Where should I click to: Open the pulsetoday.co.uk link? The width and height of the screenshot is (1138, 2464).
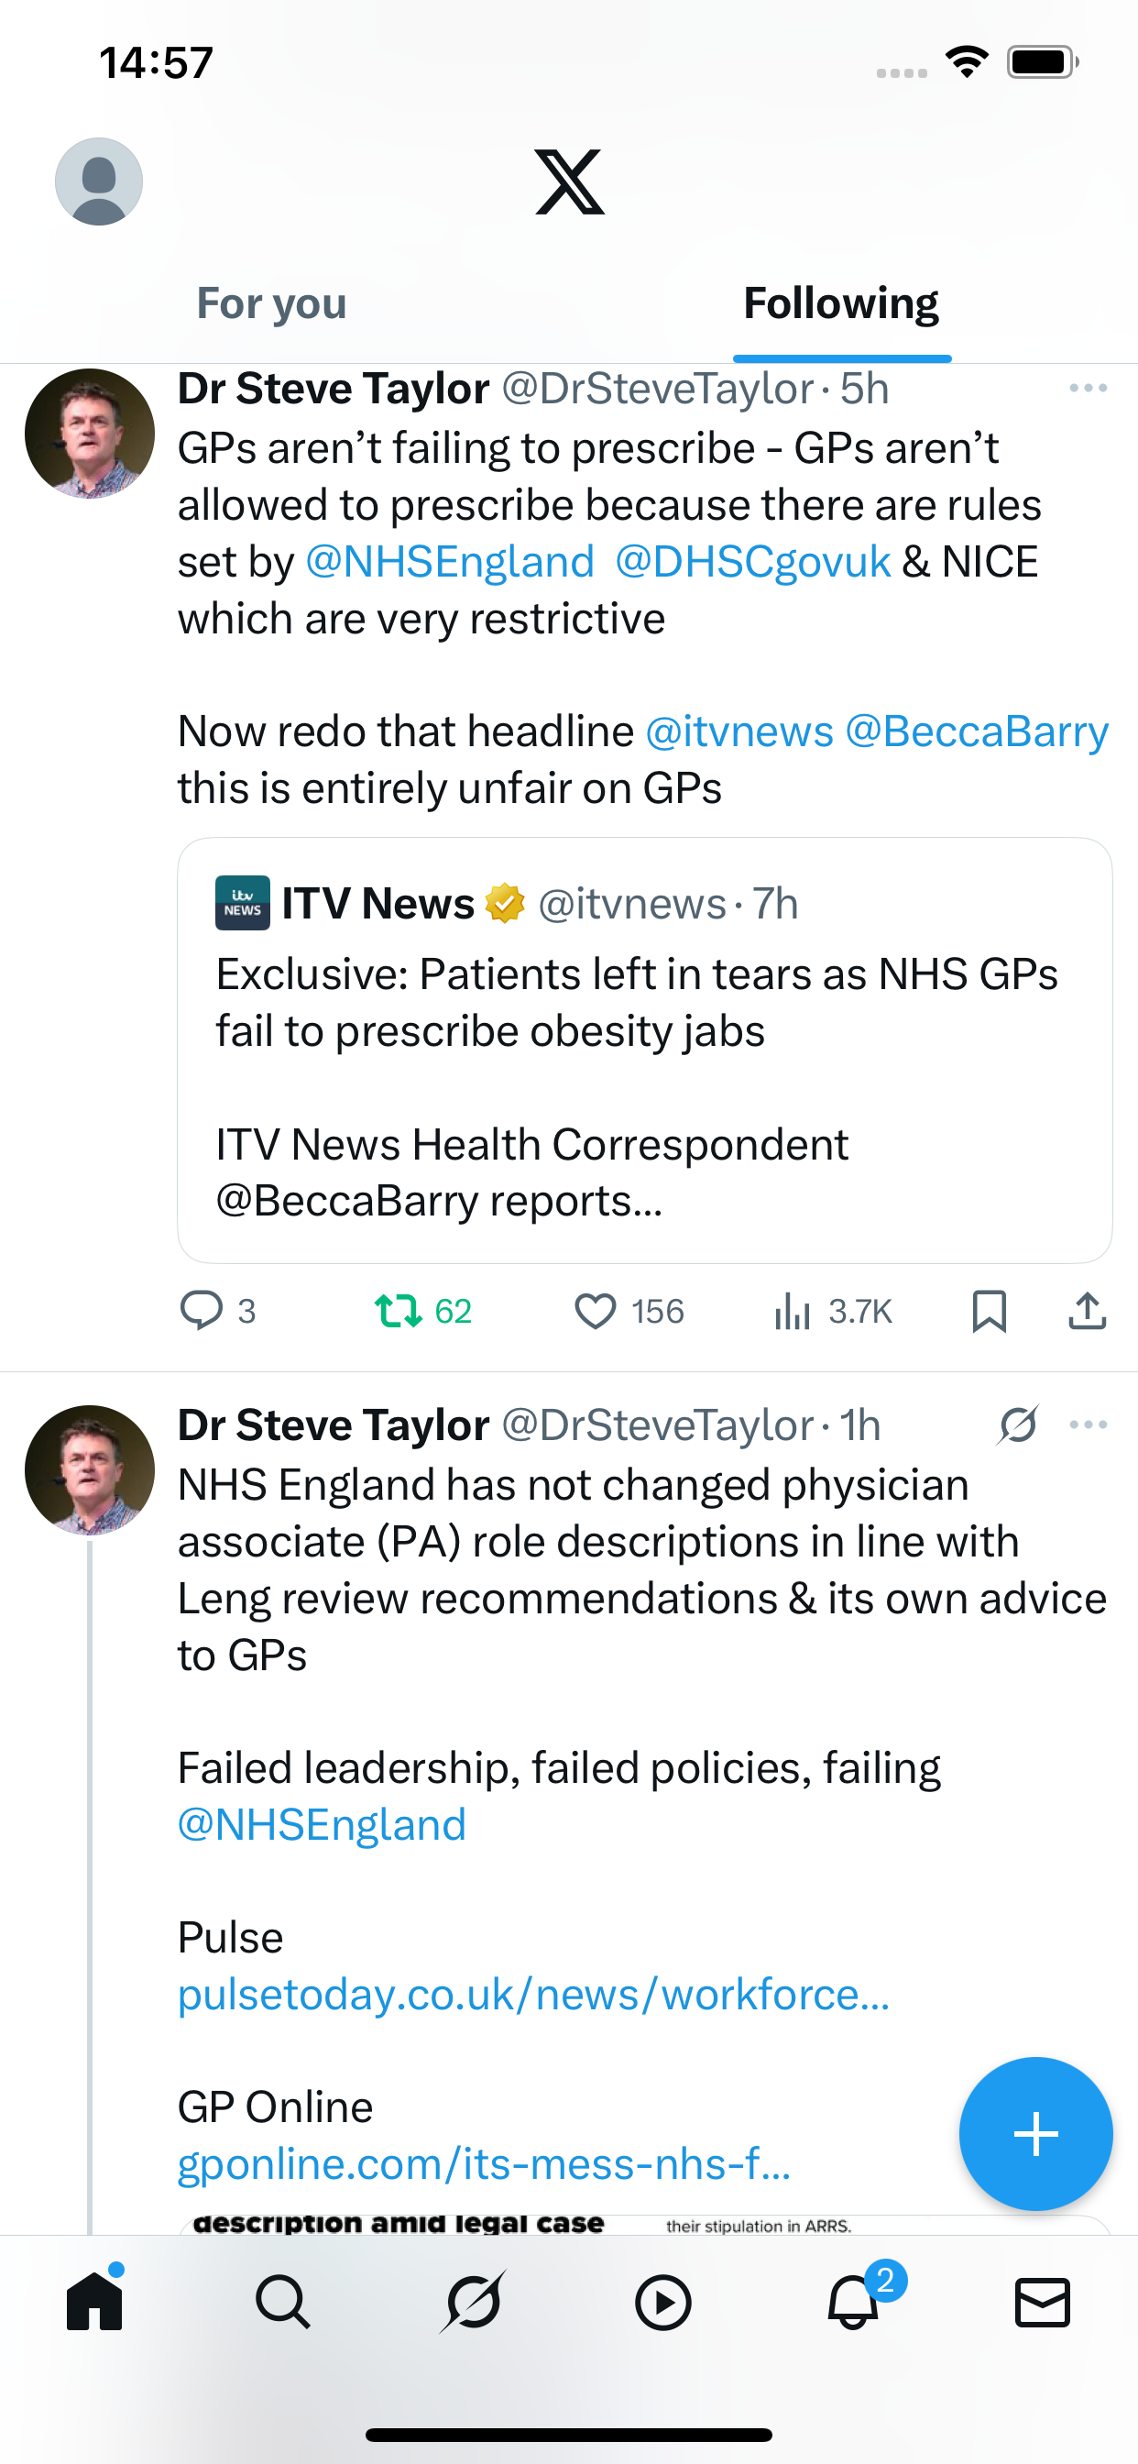click(533, 1995)
